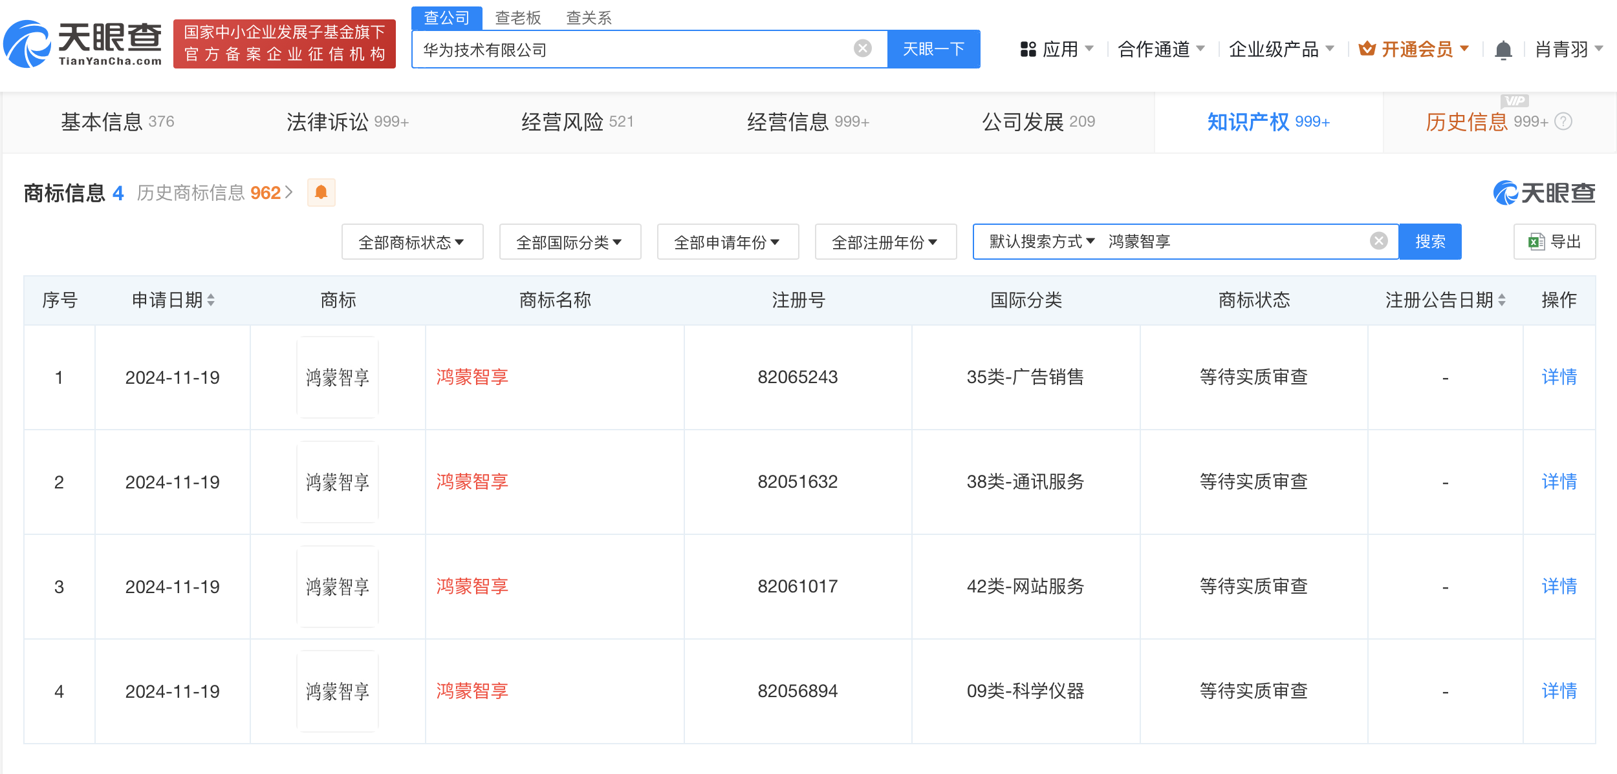
Task: Open 详情 for trademark 82065243
Action: 1558,377
